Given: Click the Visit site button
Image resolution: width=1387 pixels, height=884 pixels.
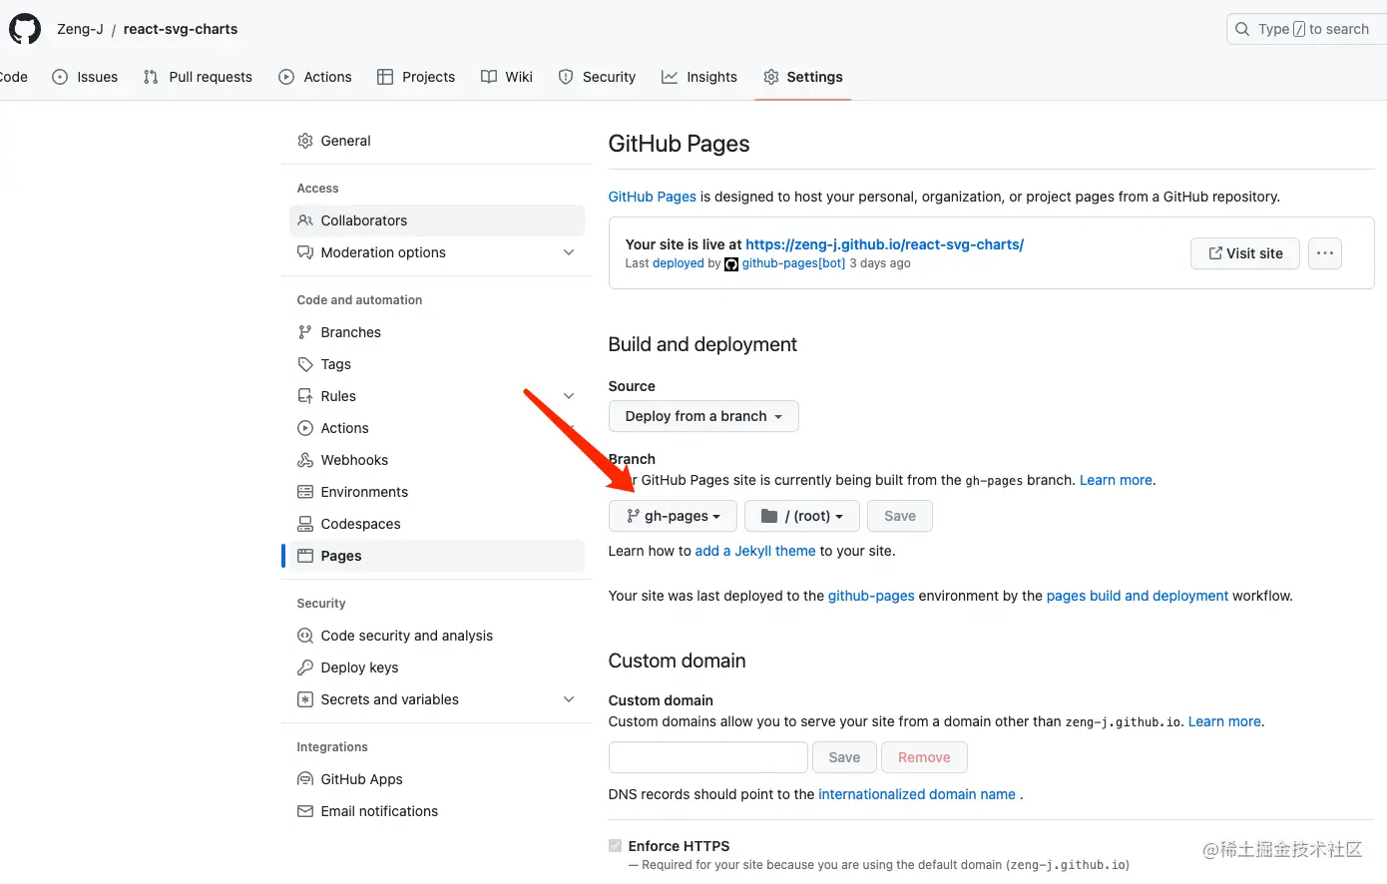Looking at the screenshot, I should click(1245, 253).
